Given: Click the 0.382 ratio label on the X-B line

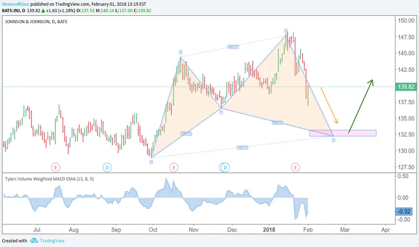Looking at the screenshot, I should point(186,134).
